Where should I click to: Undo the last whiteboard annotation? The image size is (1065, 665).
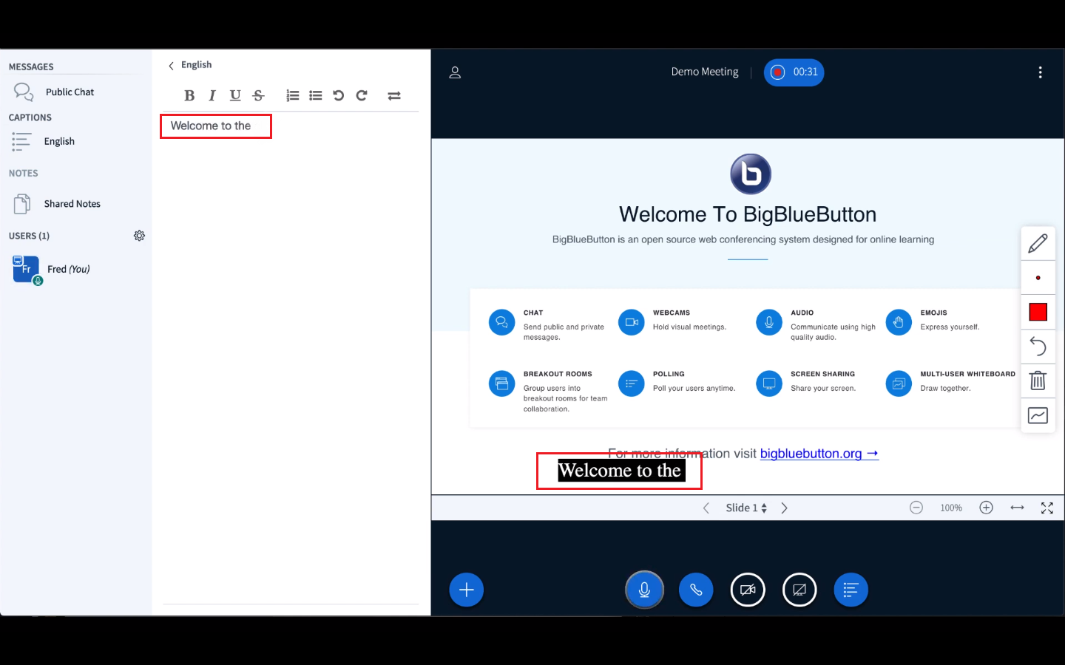coord(1038,346)
